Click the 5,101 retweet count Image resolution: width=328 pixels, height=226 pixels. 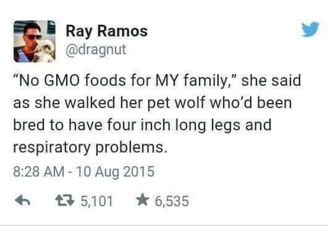(x=97, y=201)
